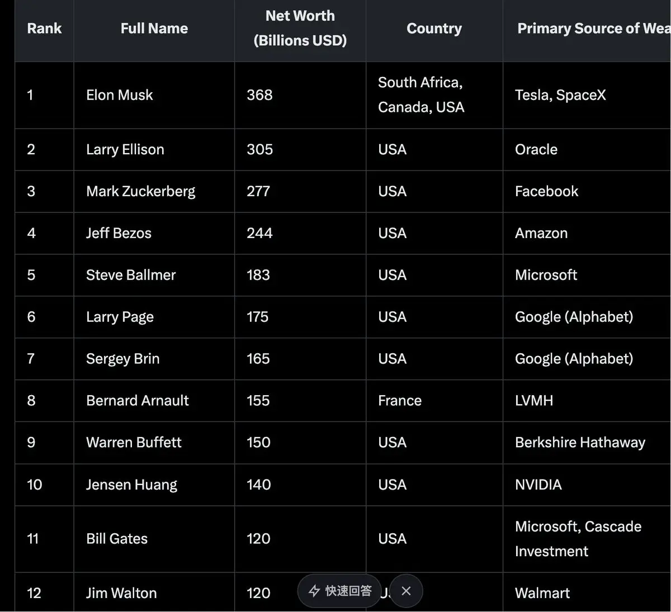
Task: Select net worth value 244
Action: click(x=259, y=233)
